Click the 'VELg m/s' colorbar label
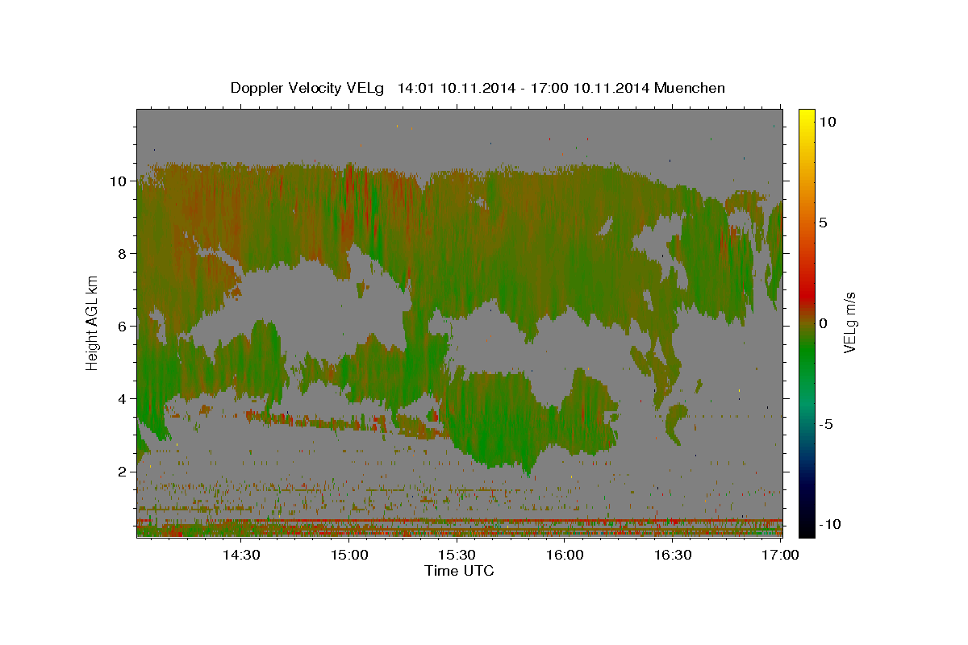 pyautogui.click(x=849, y=322)
